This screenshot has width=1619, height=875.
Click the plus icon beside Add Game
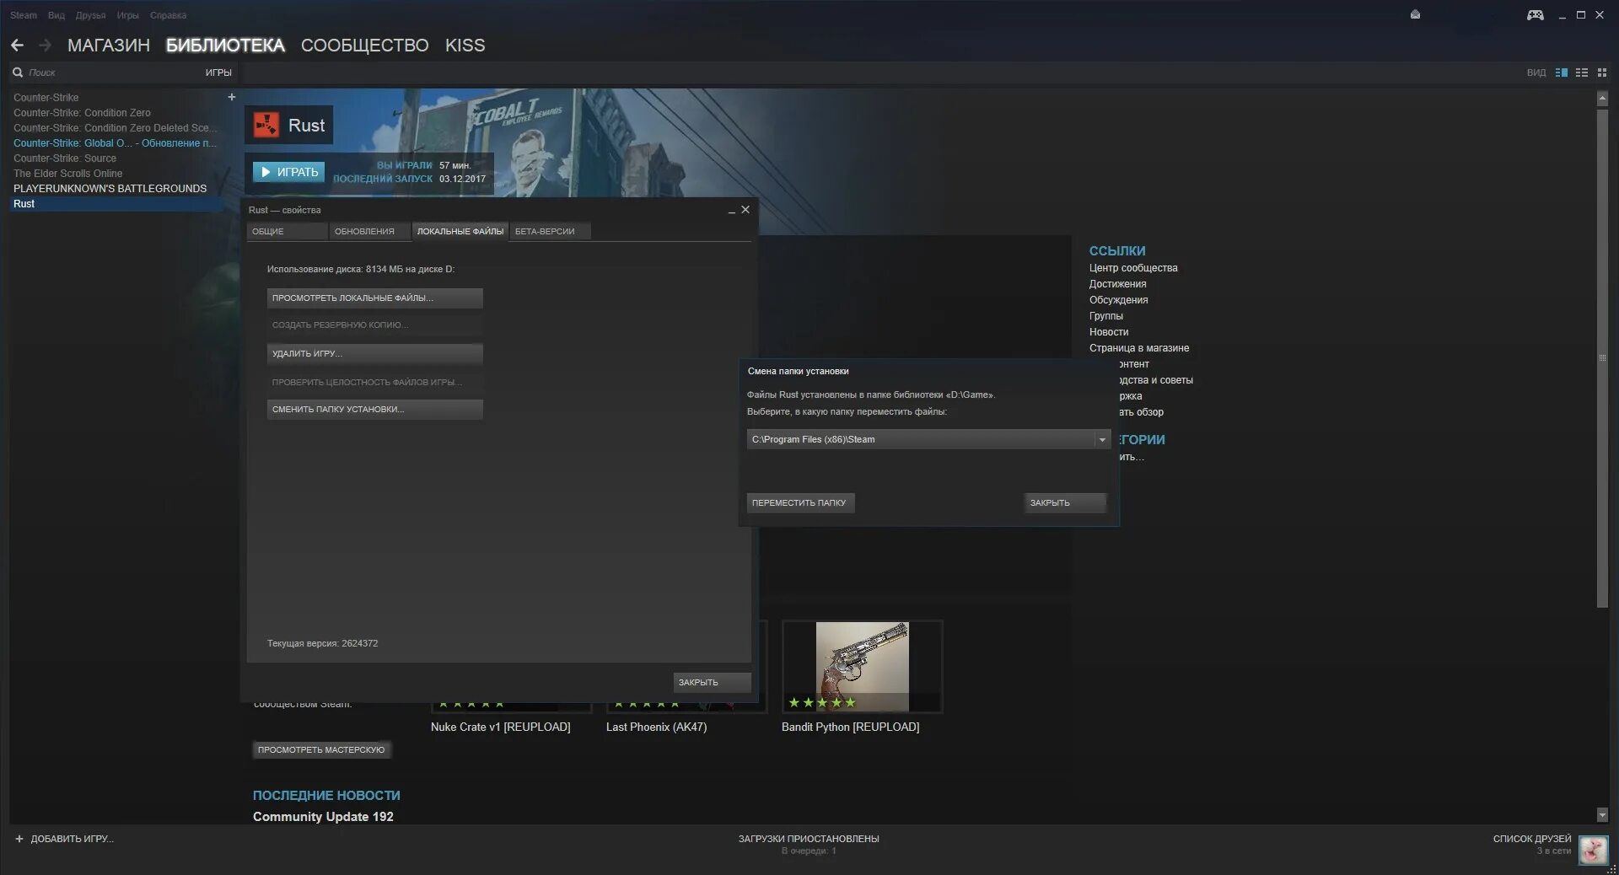[19, 839]
